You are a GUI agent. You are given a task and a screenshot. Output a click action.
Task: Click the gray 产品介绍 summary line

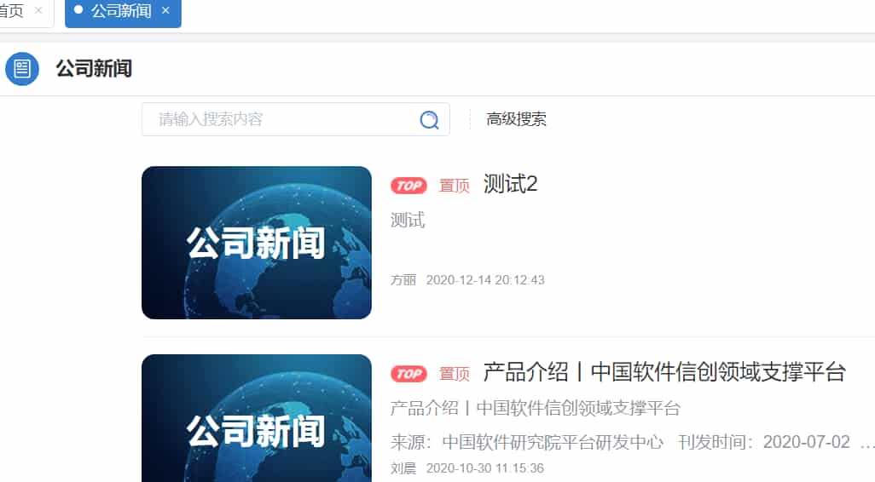coord(536,409)
